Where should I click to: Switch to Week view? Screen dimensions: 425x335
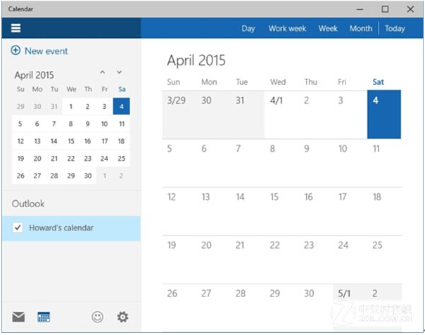pyautogui.click(x=328, y=29)
